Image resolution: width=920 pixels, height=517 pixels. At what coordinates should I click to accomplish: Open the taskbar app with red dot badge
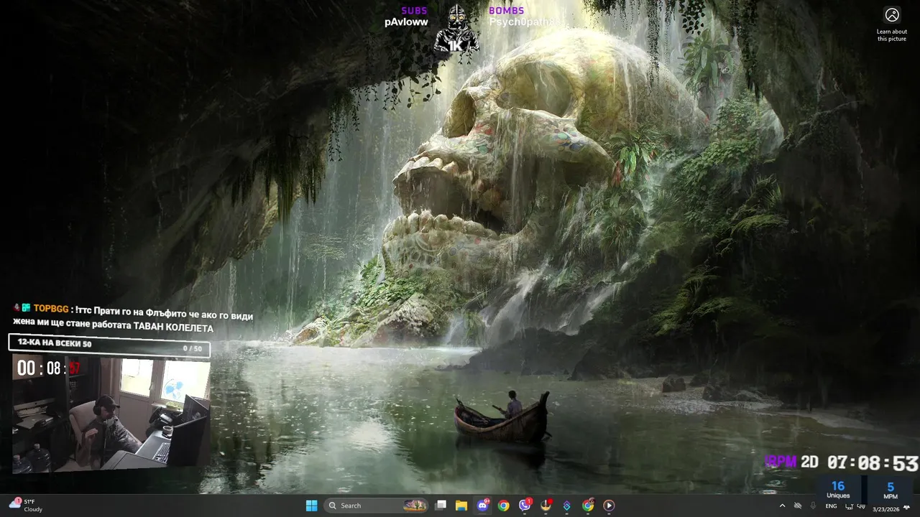[546, 506]
